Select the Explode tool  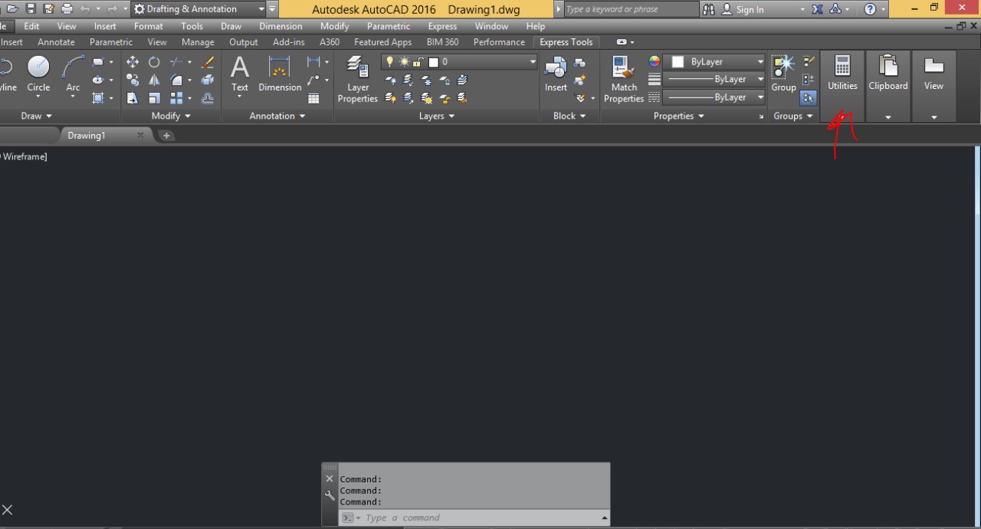coord(208,80)
